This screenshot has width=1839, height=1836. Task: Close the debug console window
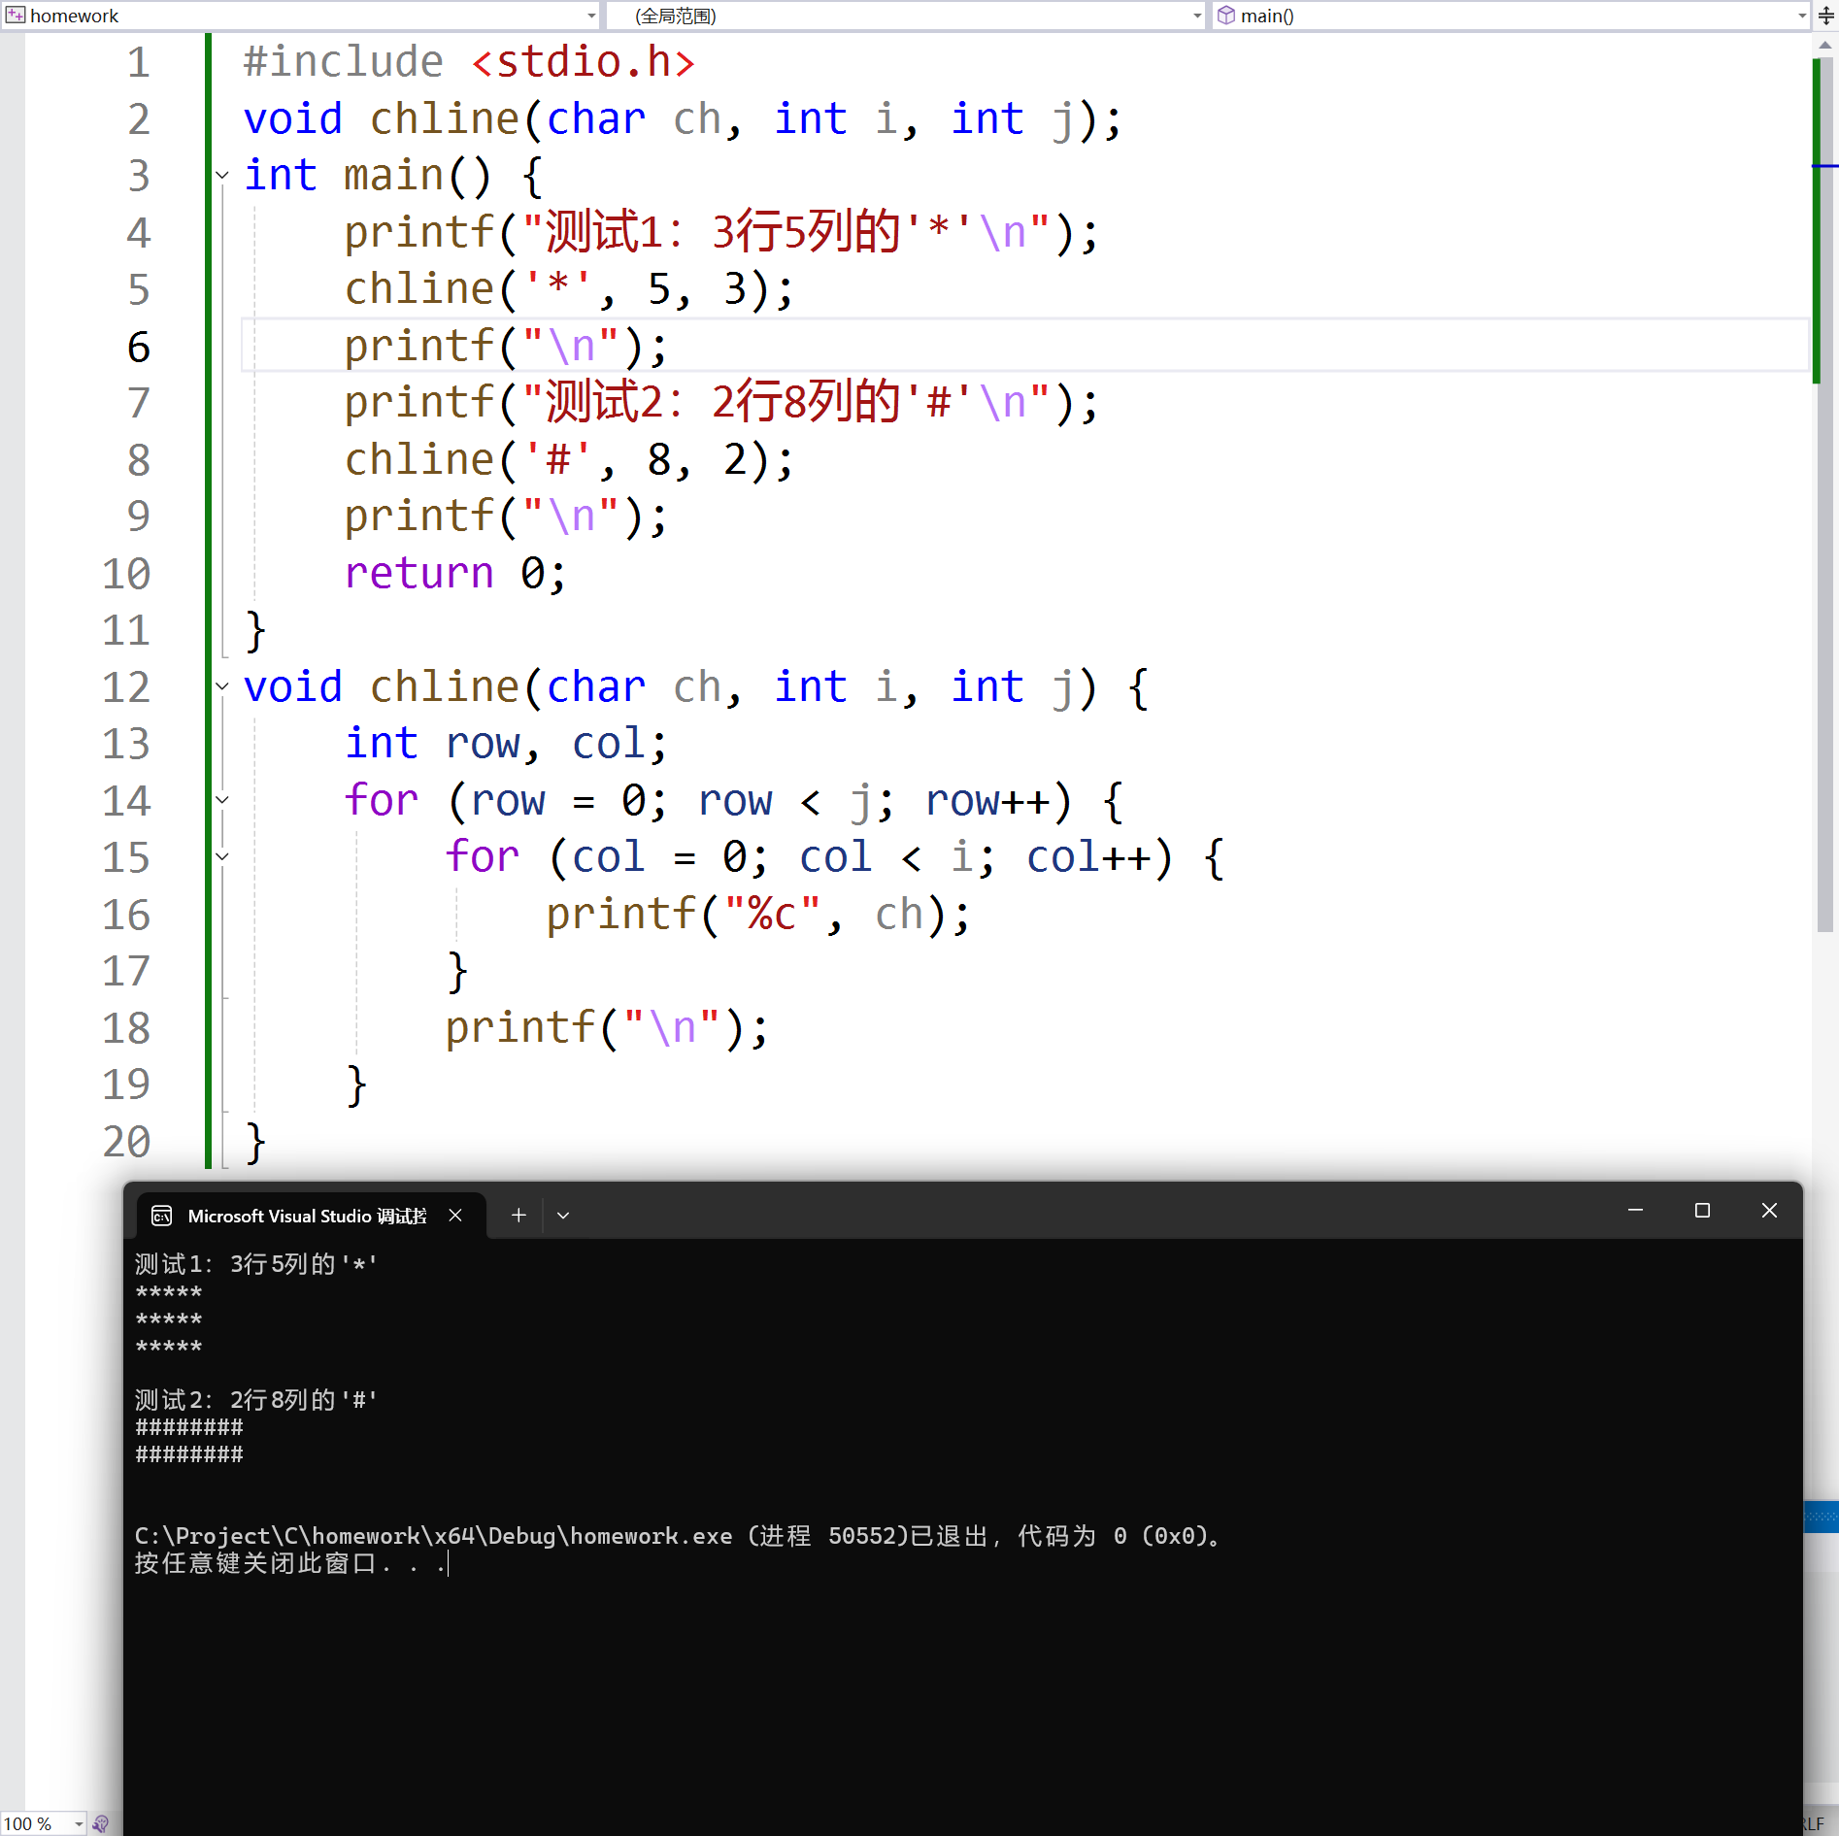click(x=1769, y=1211)
